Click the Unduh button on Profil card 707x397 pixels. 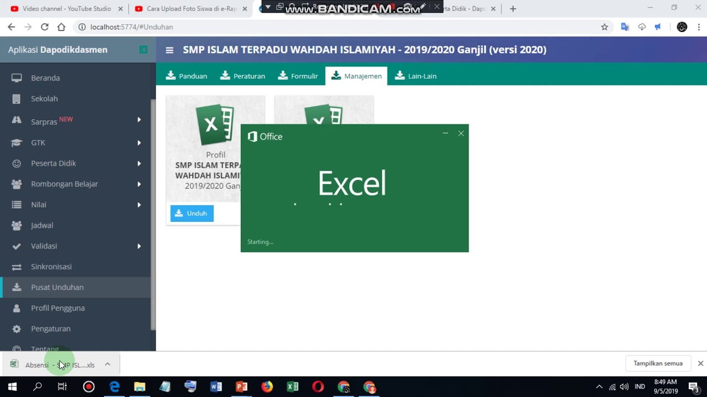pyautogui.click(x=192, y=213)
